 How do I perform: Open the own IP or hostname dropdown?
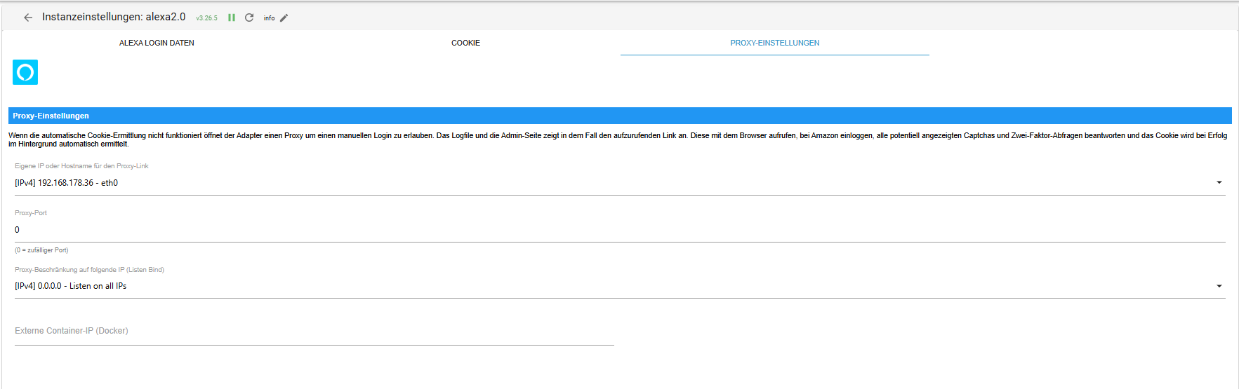(x=620, y=183)
